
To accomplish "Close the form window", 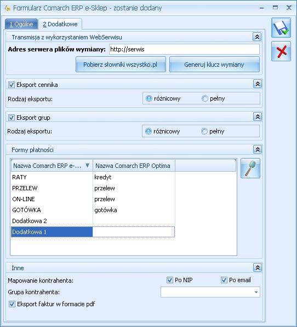I will click(x=289, y=8).
